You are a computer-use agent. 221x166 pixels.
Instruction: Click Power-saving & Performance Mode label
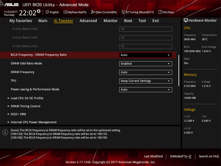35,89
